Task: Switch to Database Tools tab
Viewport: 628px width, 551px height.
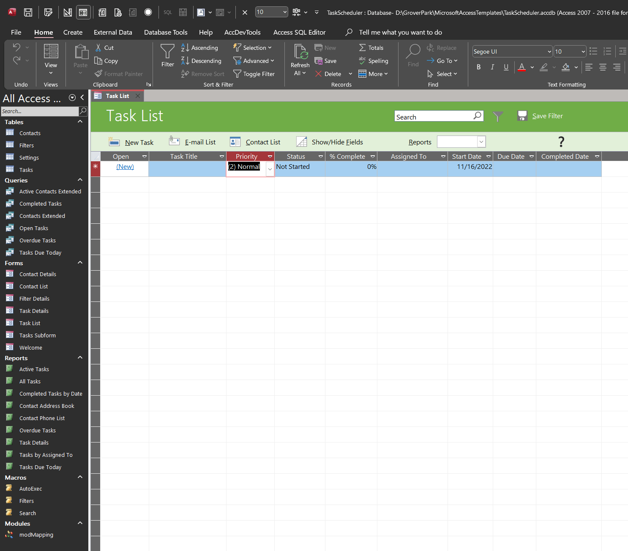Action: (166, 32)
